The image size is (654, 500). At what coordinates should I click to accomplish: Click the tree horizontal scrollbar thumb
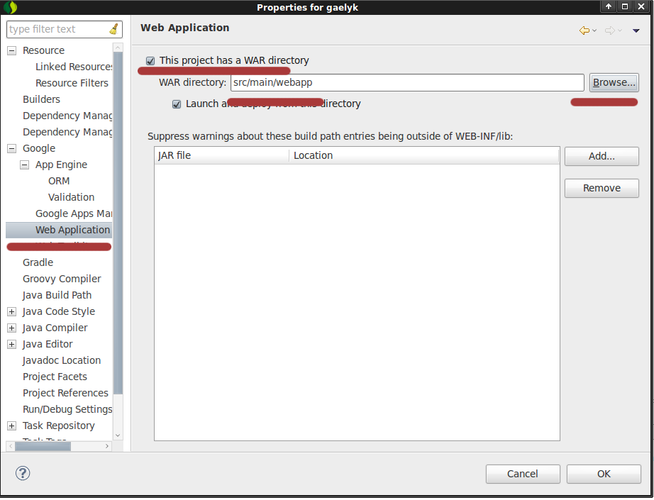43,446
